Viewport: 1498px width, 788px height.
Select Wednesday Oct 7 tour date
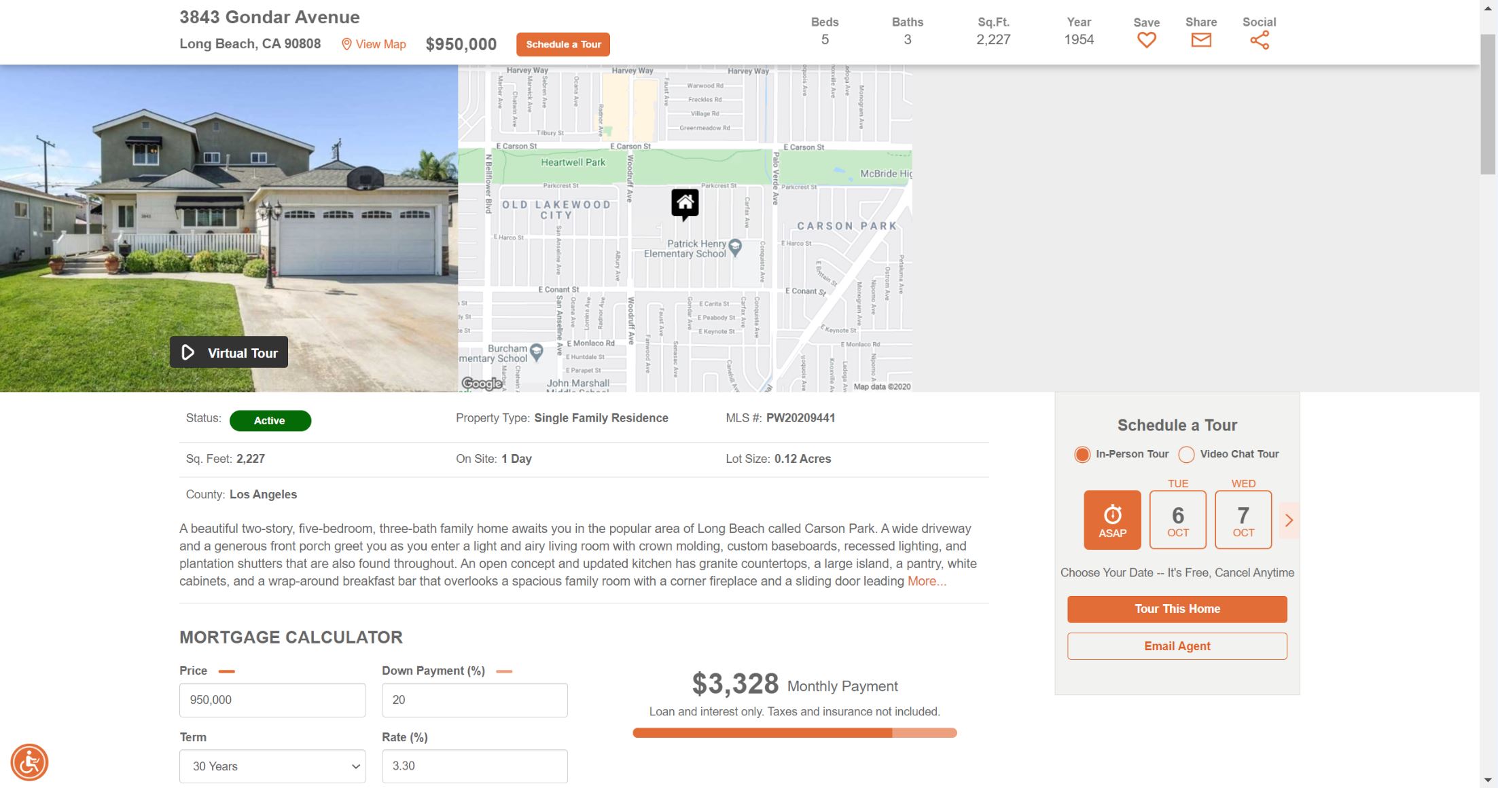[x=1243, y=519]
